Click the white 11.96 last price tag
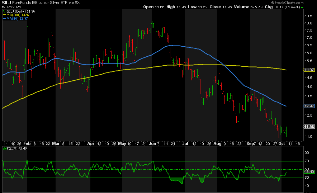 coord(309,127)
